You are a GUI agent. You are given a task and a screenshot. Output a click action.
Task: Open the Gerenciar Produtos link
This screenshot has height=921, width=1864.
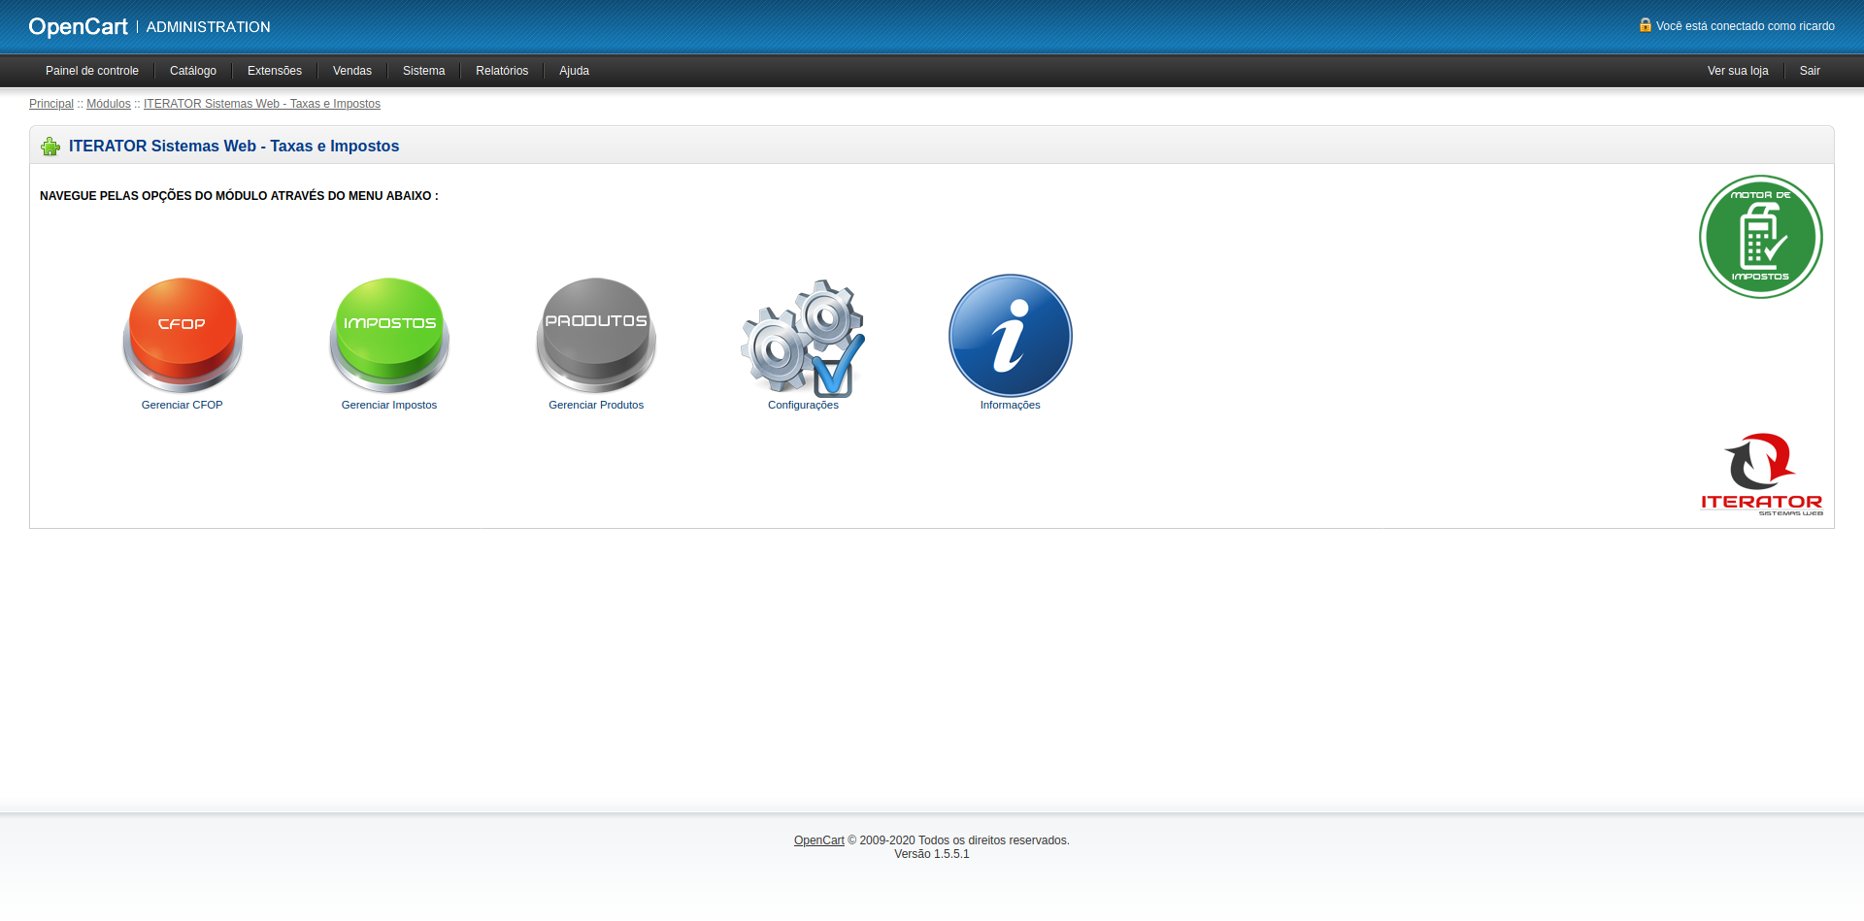596,405
